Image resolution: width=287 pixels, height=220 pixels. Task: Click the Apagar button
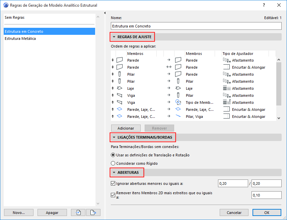point(52,213)
